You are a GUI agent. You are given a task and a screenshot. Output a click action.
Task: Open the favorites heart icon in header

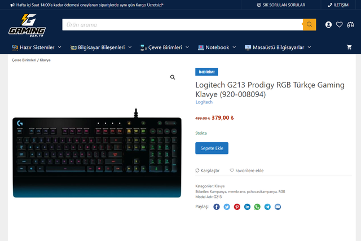(x=339, y=24)
